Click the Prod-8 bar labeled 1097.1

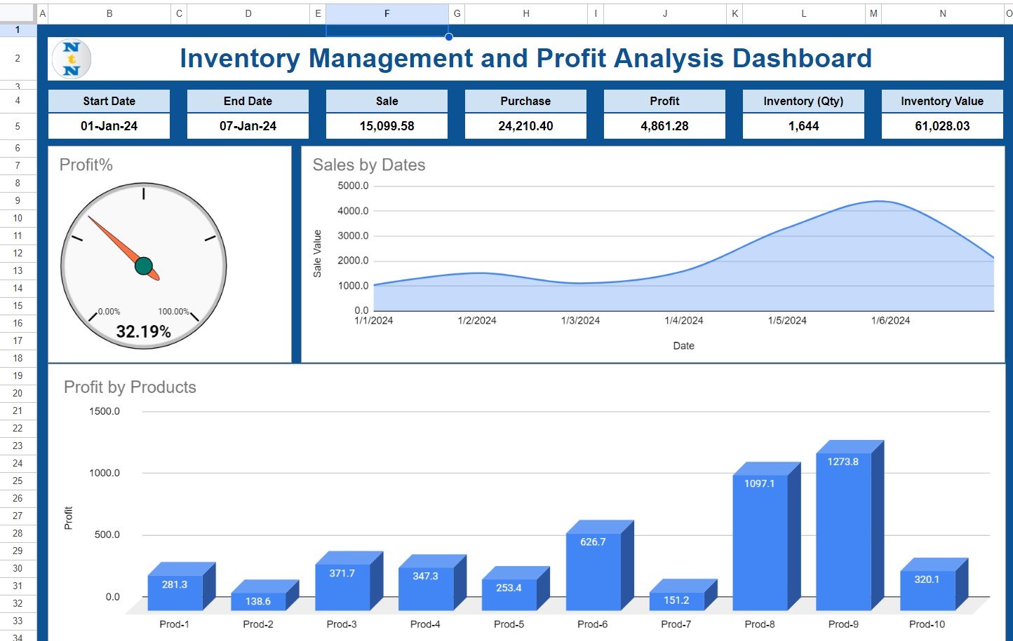tap(760, 542)
